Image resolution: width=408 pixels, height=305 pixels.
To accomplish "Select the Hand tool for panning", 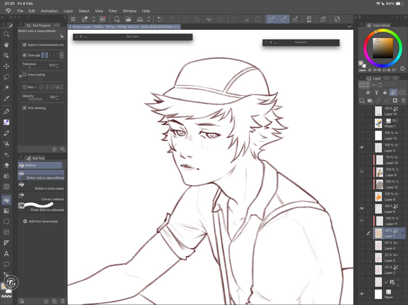I will [7, 44].
